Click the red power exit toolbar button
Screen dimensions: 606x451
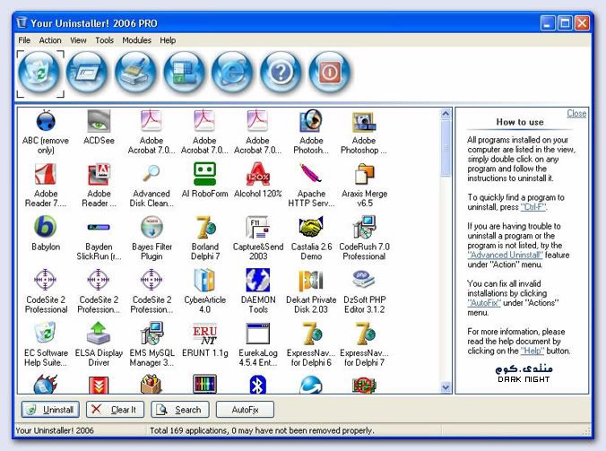[329, 73]
